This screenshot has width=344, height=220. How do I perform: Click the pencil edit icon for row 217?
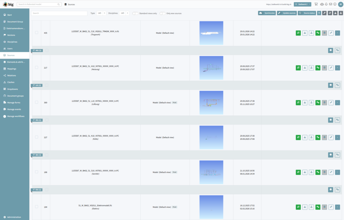[x=331, y=68]
